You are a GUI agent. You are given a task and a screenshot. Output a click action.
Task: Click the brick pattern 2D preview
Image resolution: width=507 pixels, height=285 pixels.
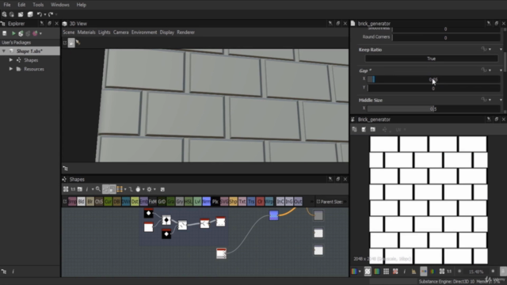[x=429, y=200]
